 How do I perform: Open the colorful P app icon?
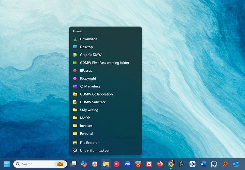click(x=182, y=164)
